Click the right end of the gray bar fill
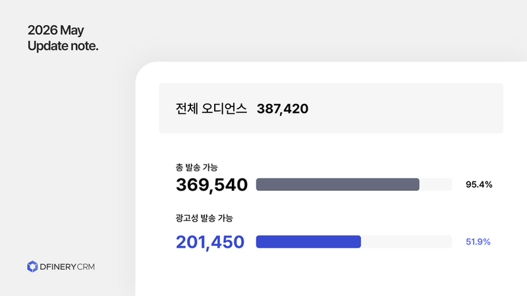The height and width of the screenshot is (296, 527). 416,185
